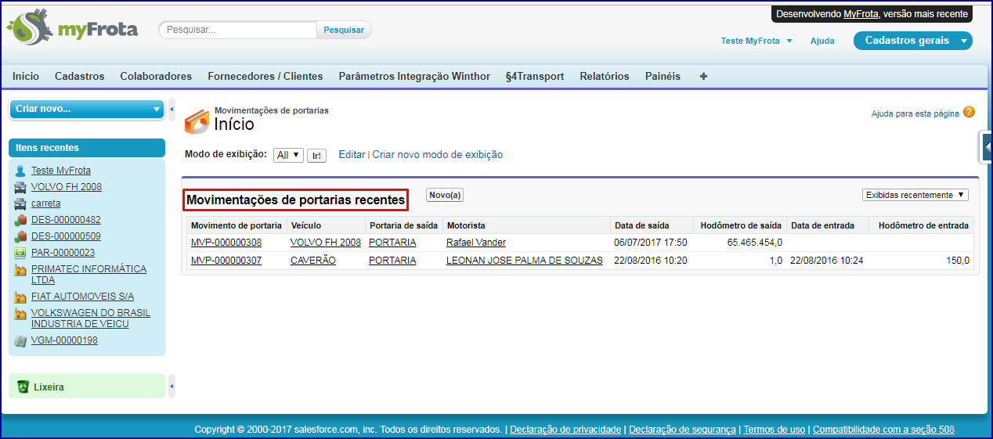Focus the Pesquisar search input field

(239, 30)
